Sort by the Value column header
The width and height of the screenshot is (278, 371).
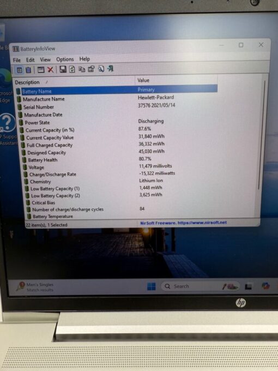[177, 80]
